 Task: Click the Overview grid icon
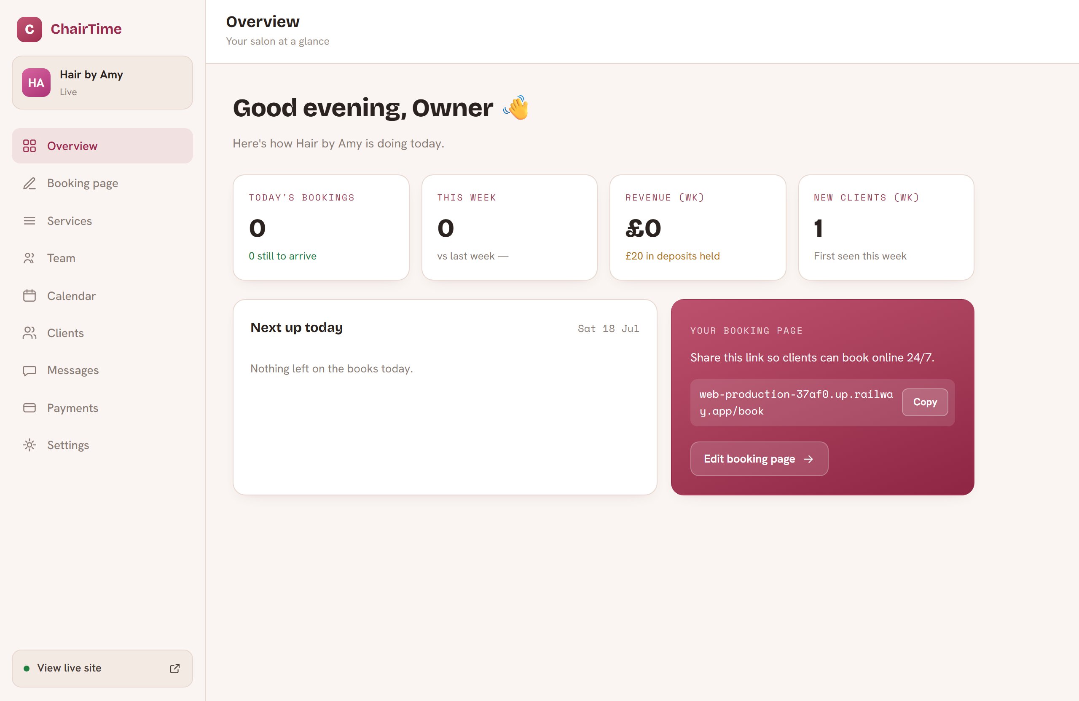pos(30,146)
